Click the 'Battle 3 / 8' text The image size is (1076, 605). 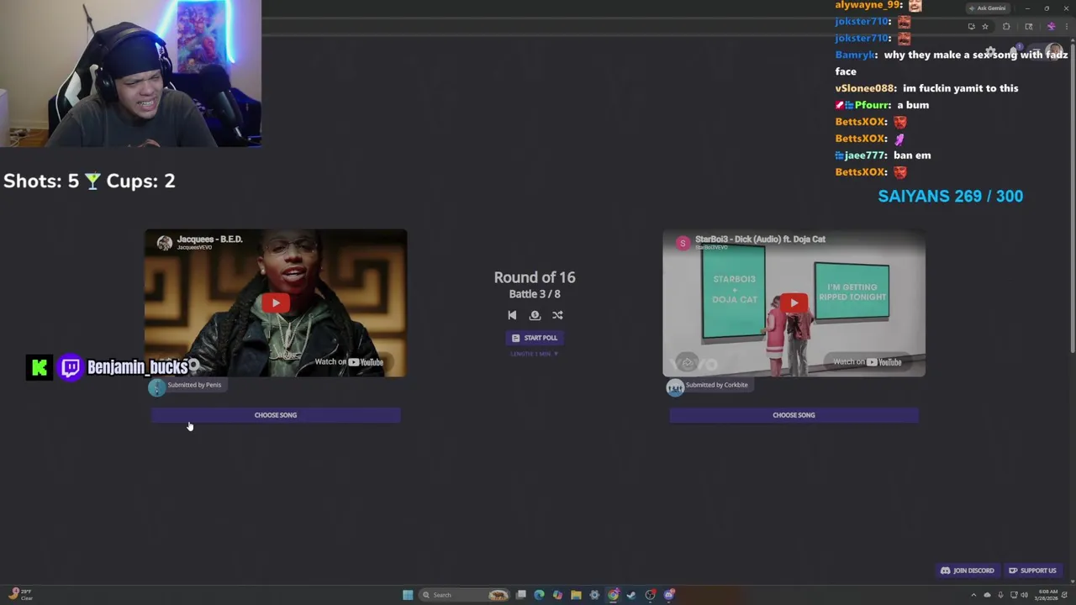click(535, 294)
